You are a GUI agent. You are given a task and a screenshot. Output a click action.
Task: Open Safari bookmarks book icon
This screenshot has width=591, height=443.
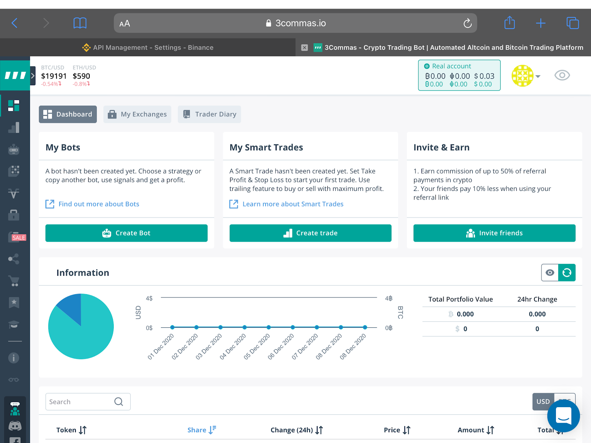click(x=80, y=23)
